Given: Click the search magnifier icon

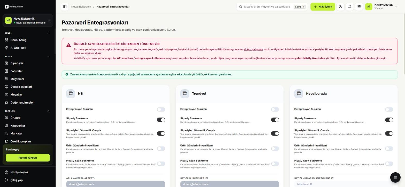Looking at the screenshot, I should (x=241, y=7).
